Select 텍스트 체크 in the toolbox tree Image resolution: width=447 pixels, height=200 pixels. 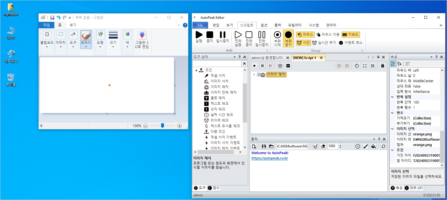[220, 103]
